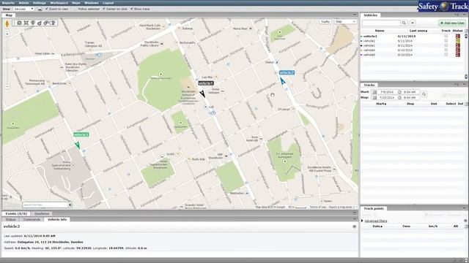This screenshot has width=469, height=263.
Task: Select the Vehicles tab
Action: tap(371, 15)
